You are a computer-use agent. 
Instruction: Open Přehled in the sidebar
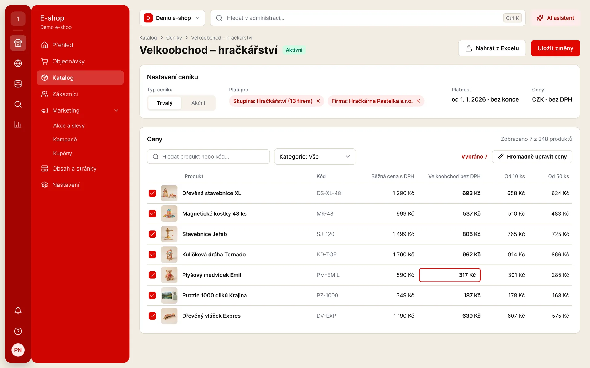point(80,45)
